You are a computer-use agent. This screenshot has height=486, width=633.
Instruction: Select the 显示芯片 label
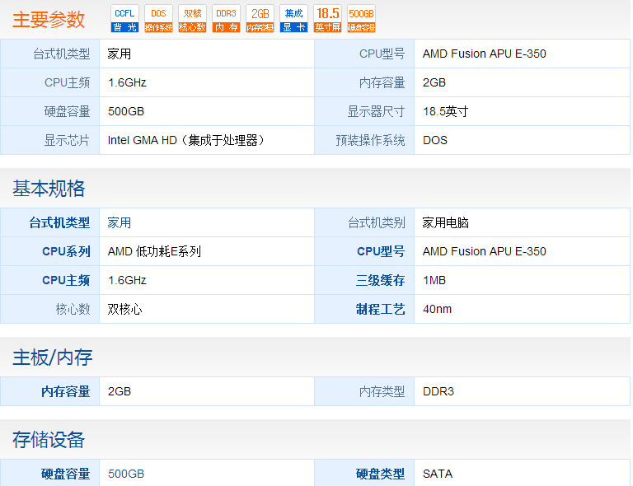coord(67,140)
